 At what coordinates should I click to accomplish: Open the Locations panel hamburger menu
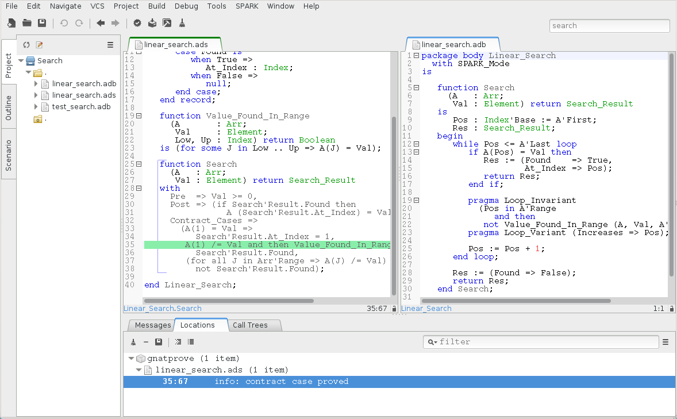point(666,342)
